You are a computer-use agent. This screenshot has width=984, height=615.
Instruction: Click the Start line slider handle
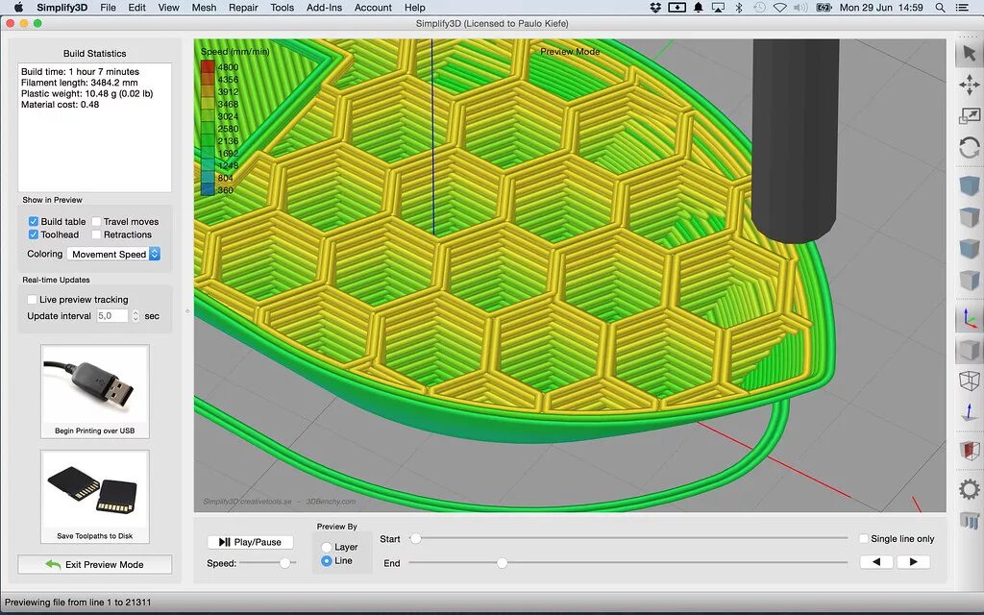click(x=415, y=538)
